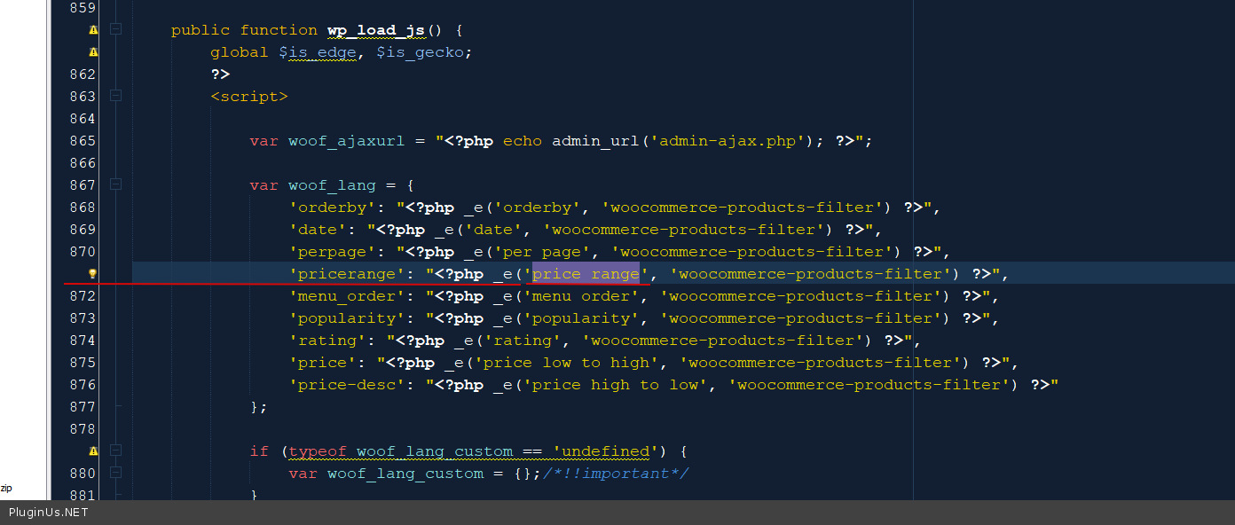The width and height of the screenshot is (1235, 525).
Task: Collapse the script tag fold at line 863
Action: click(115, 96)
